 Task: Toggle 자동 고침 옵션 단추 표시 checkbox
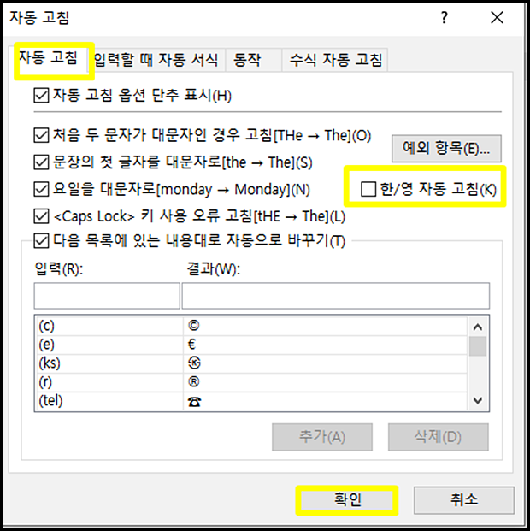pyautogui.click(x=41, y=95)
